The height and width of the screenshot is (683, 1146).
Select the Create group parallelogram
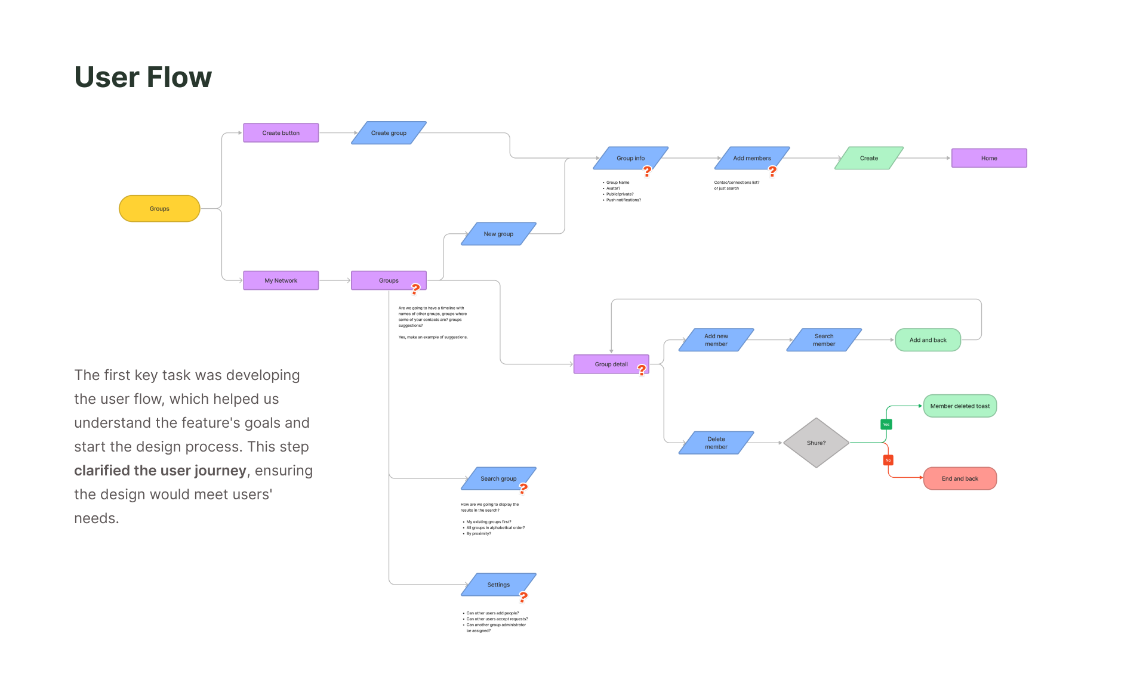click(x=389, y=133)
